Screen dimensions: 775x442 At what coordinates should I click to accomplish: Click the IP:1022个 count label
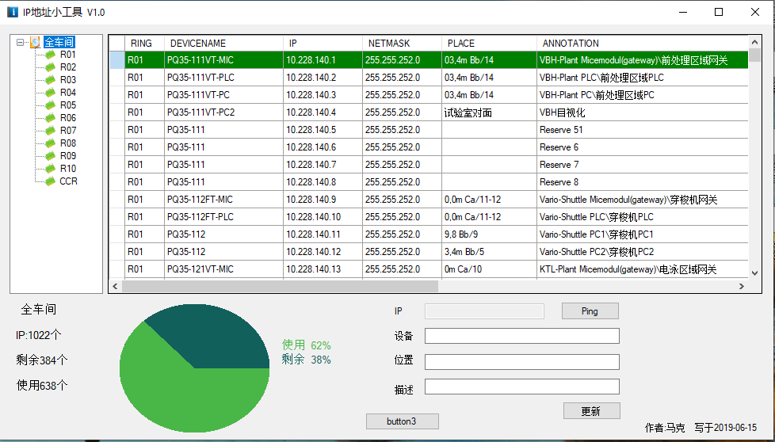39,335
